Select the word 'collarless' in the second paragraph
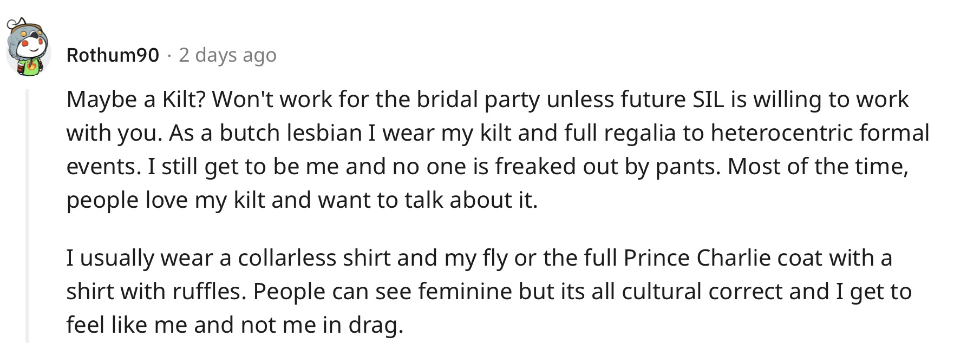Viewport: 980px width, 343px height. click(288, 258)
